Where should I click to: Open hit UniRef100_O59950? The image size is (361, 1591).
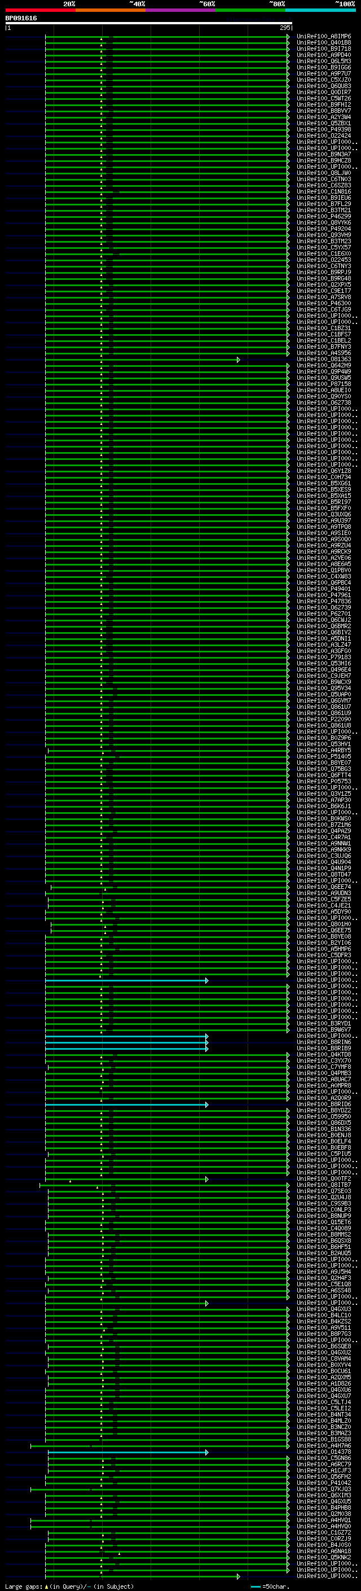(324, 1117)
